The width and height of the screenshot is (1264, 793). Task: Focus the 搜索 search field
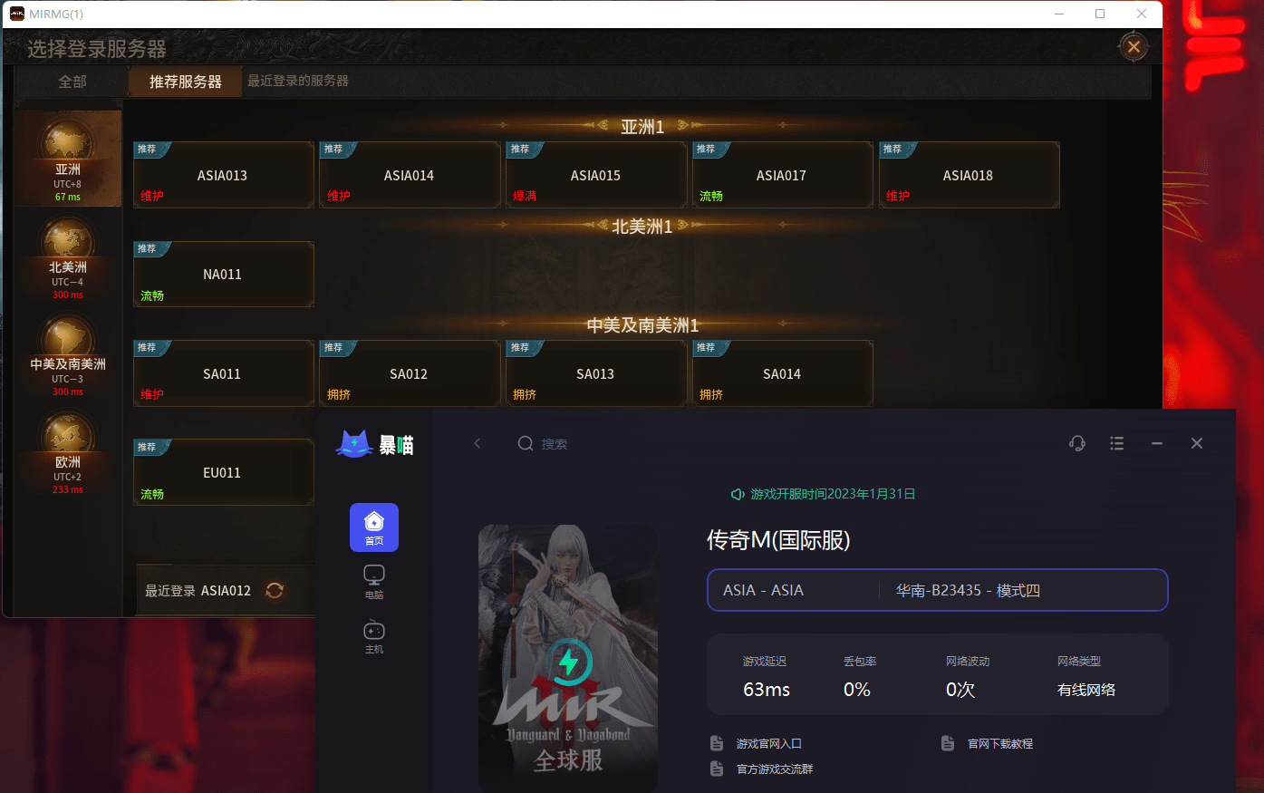click(x=555, y=444)
